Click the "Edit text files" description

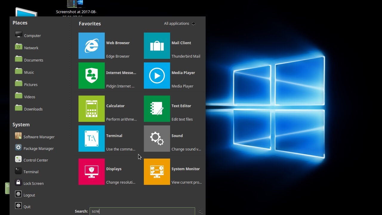pos(182,119)
